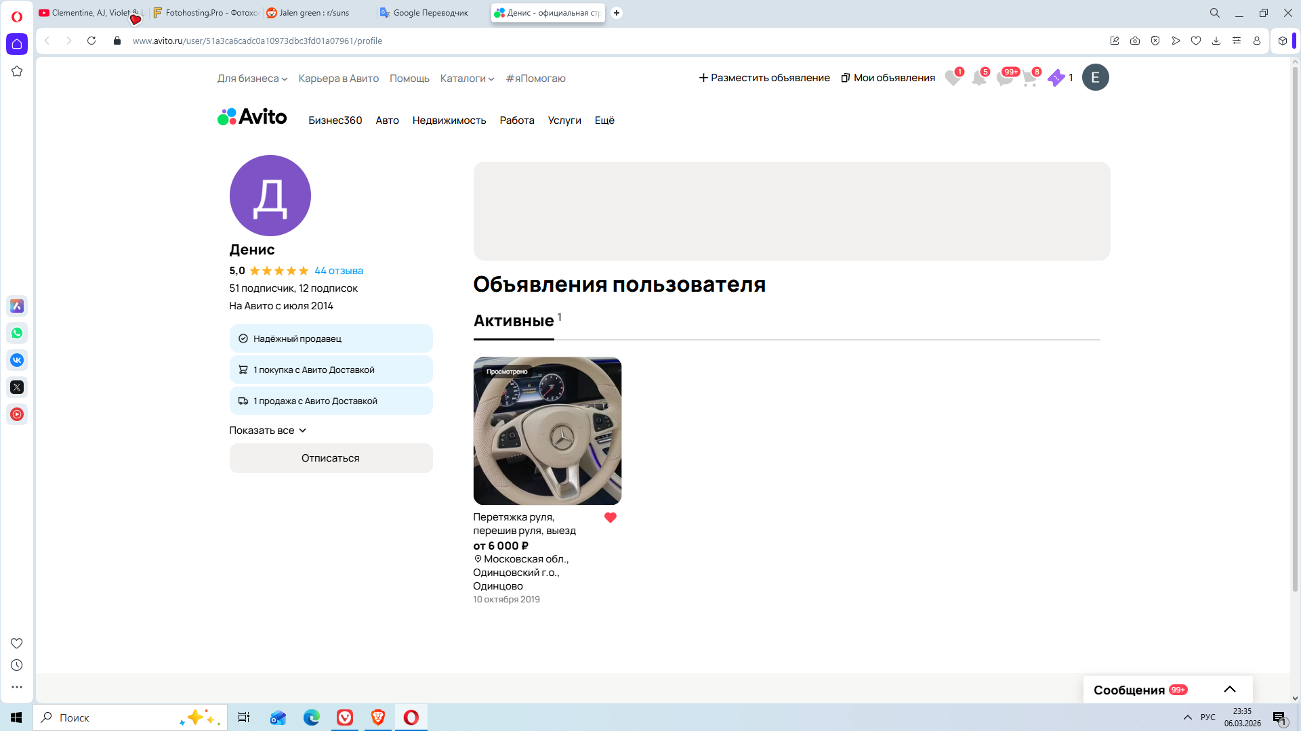Open WhatsApp in Opera sidebar
The image size is (1301, 731).
tap(17, 333)
